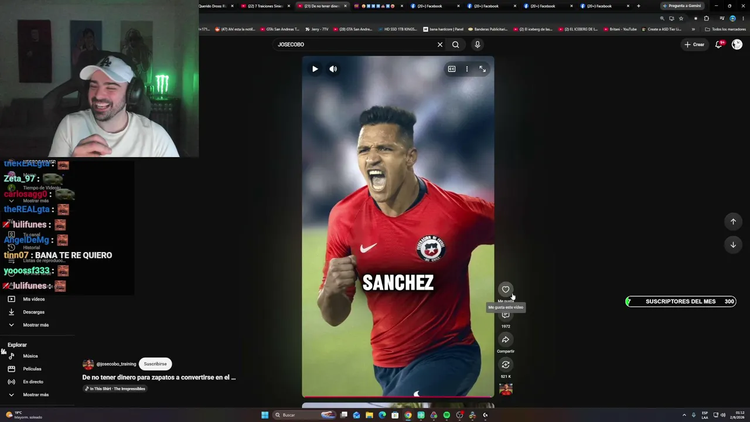Open the Short title 'De no tener dinero…'
The image size is (750, 422).
click(159, 377)
